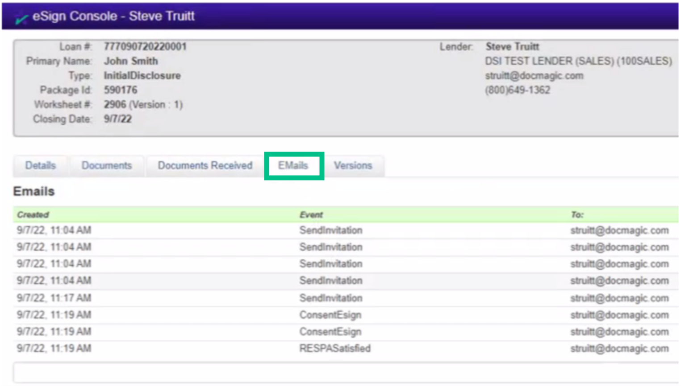The width and height of the screenshot is (681, 386).
Task: Click the Emails section heading
Action: pyautogui.click(x=34, y=191)
